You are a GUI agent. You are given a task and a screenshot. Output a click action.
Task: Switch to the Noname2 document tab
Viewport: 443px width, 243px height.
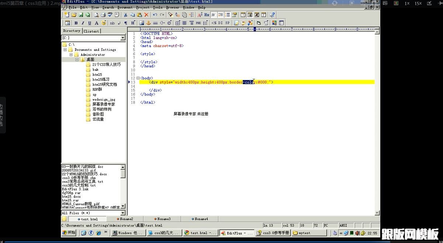[x=124, y=219]
